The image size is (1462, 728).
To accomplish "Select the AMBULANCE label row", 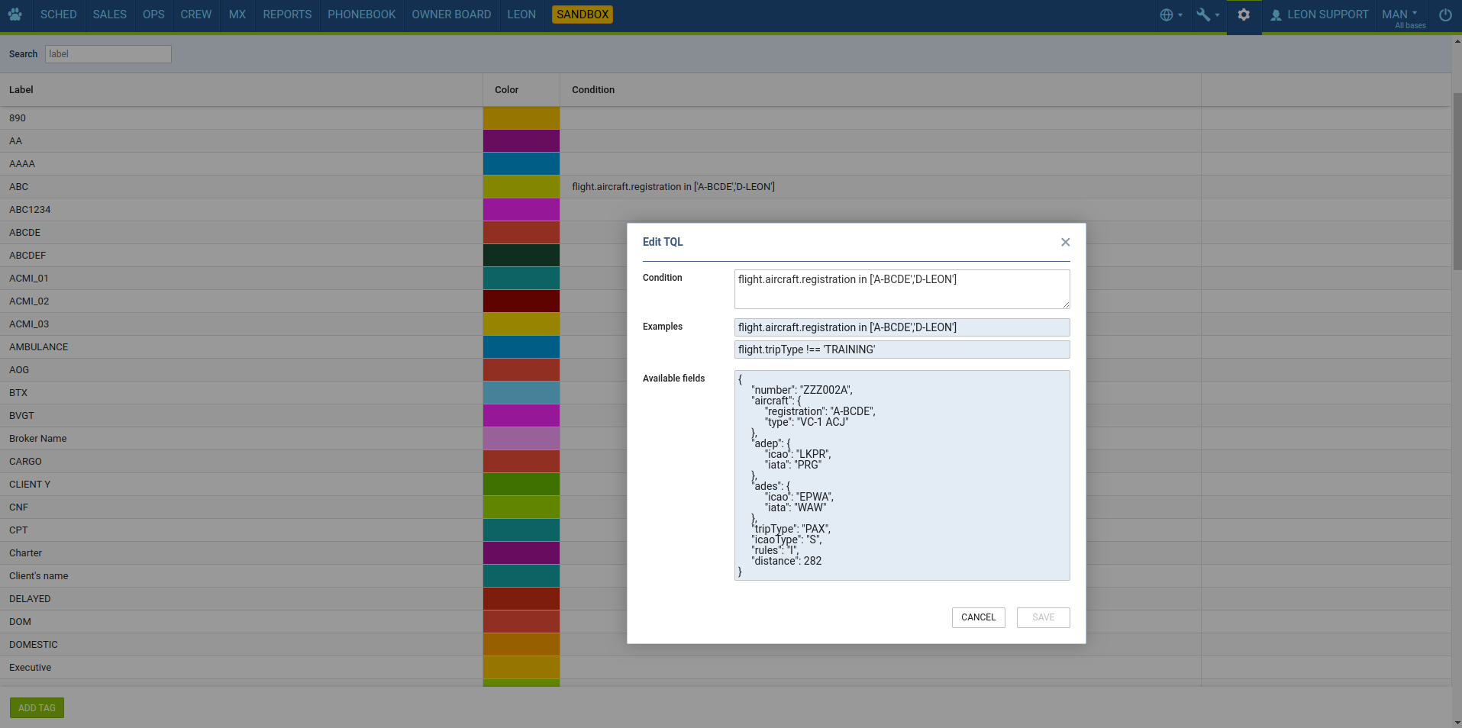I will 241,347.
